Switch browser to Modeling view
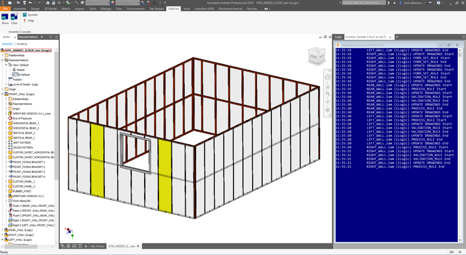 (22, 44)
